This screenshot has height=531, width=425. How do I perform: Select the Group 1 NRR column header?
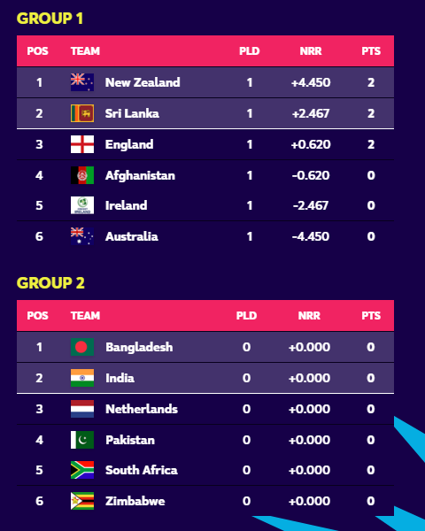(311, 51)
